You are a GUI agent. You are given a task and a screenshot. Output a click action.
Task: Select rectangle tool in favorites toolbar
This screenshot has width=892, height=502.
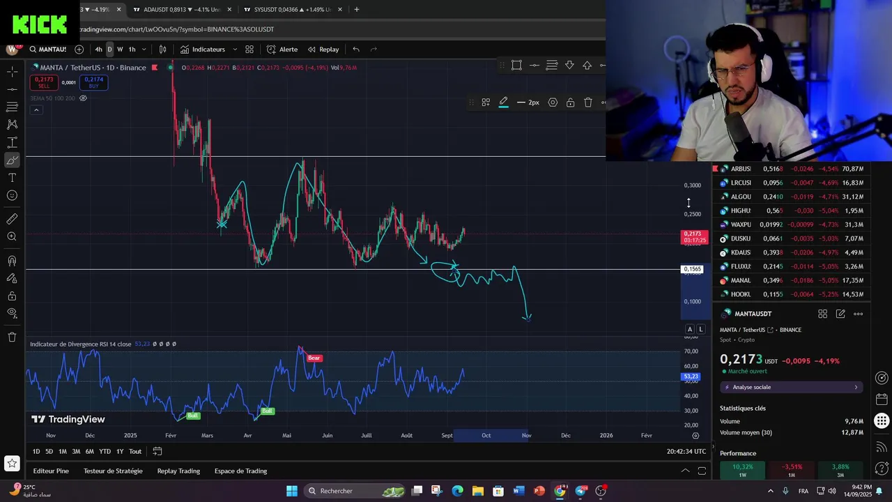516,65
